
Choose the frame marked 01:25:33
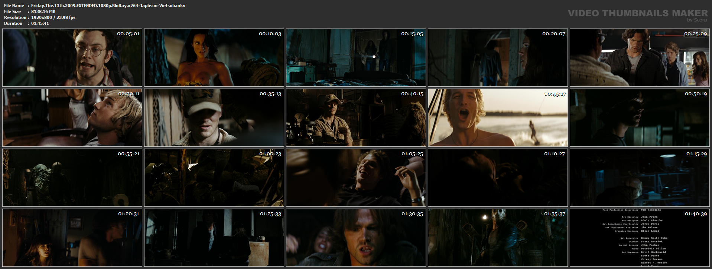pyautogui.click(x=214, y=238)
